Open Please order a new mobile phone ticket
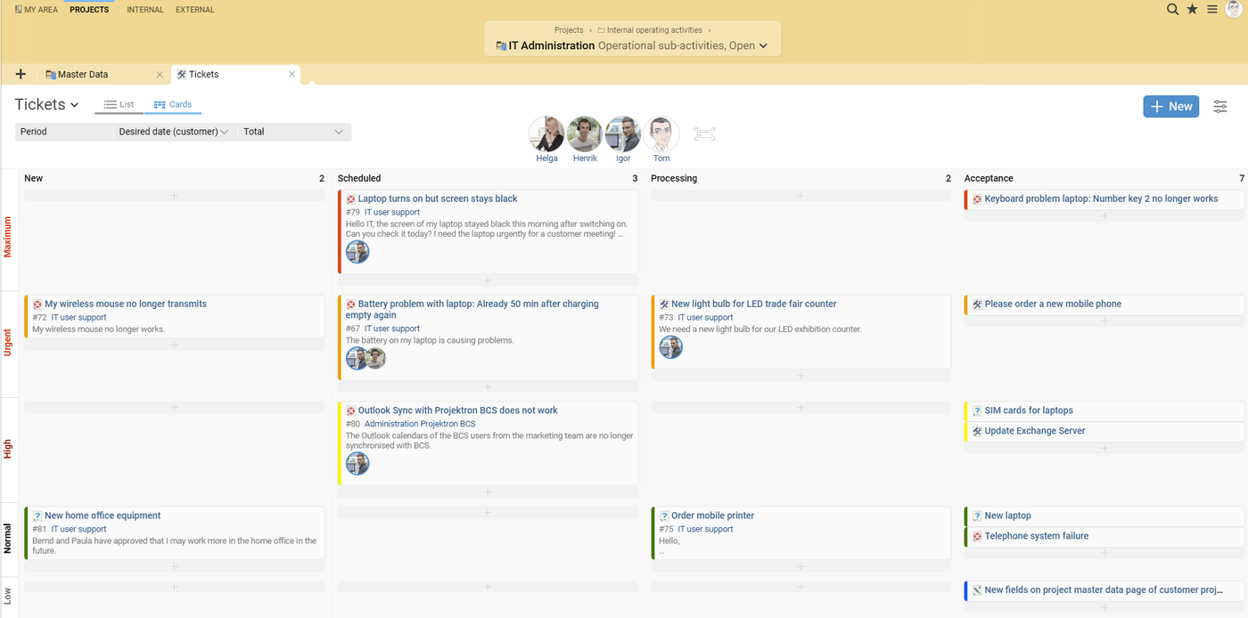Viewport: 1248px width, 618px height. tap(1053, 304)
